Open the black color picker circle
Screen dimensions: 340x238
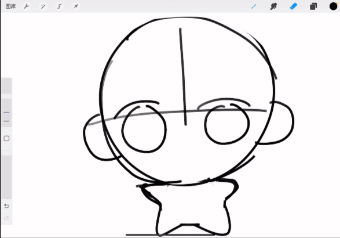pyautogui.click(x=333, y=6)
